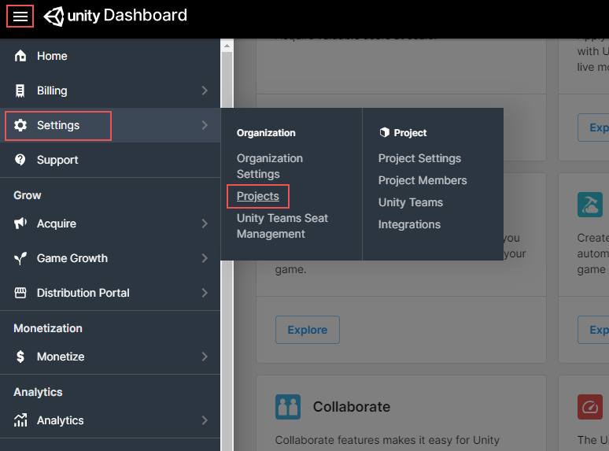Image resolution: width=609 pixels, height=451 pixels.
Task: Expand the Monetize submenu chevron
Action: click(x=205, y=357)
